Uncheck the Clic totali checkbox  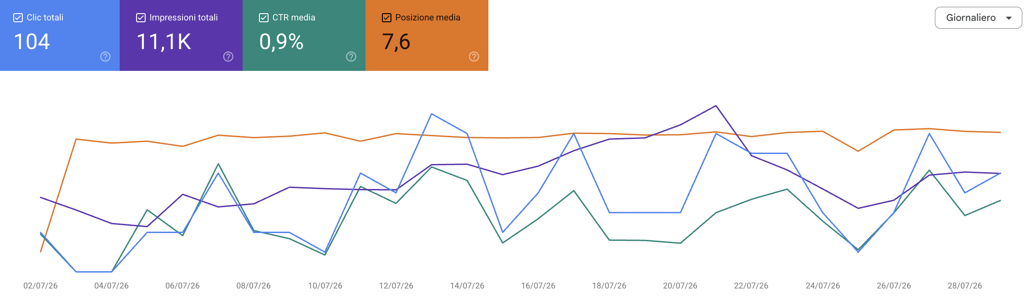click(18, 18)
